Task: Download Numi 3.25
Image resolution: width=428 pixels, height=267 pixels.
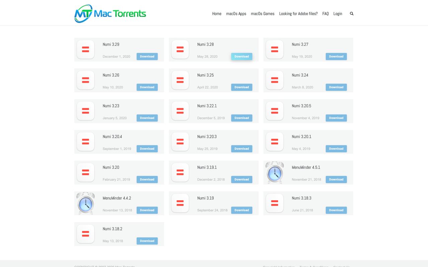Action: (242, 87)
